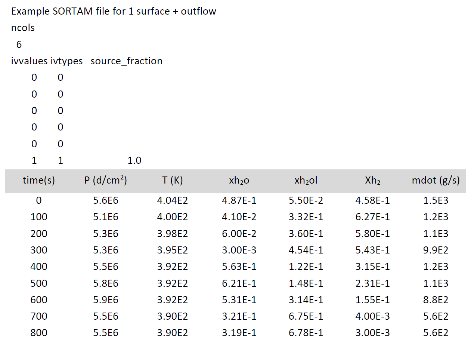The image size is (471, 338).
Task: Click Xh2 value 4.00E-3
Action: [x=373, y=316]
